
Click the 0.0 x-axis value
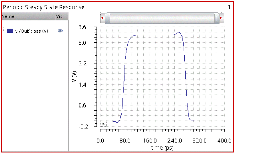pos(100,141)
